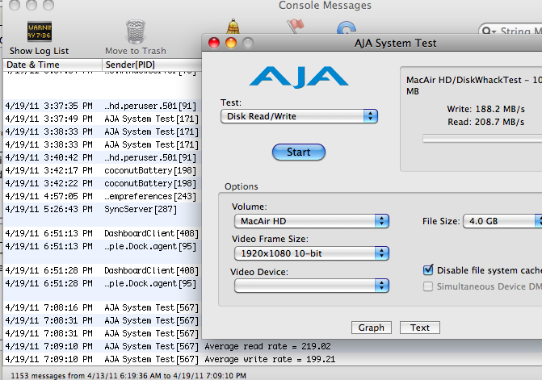The width and height of the screenshot is (542, 380).
Task: Minimize the AJA System Test window
Action: (231, 43)
